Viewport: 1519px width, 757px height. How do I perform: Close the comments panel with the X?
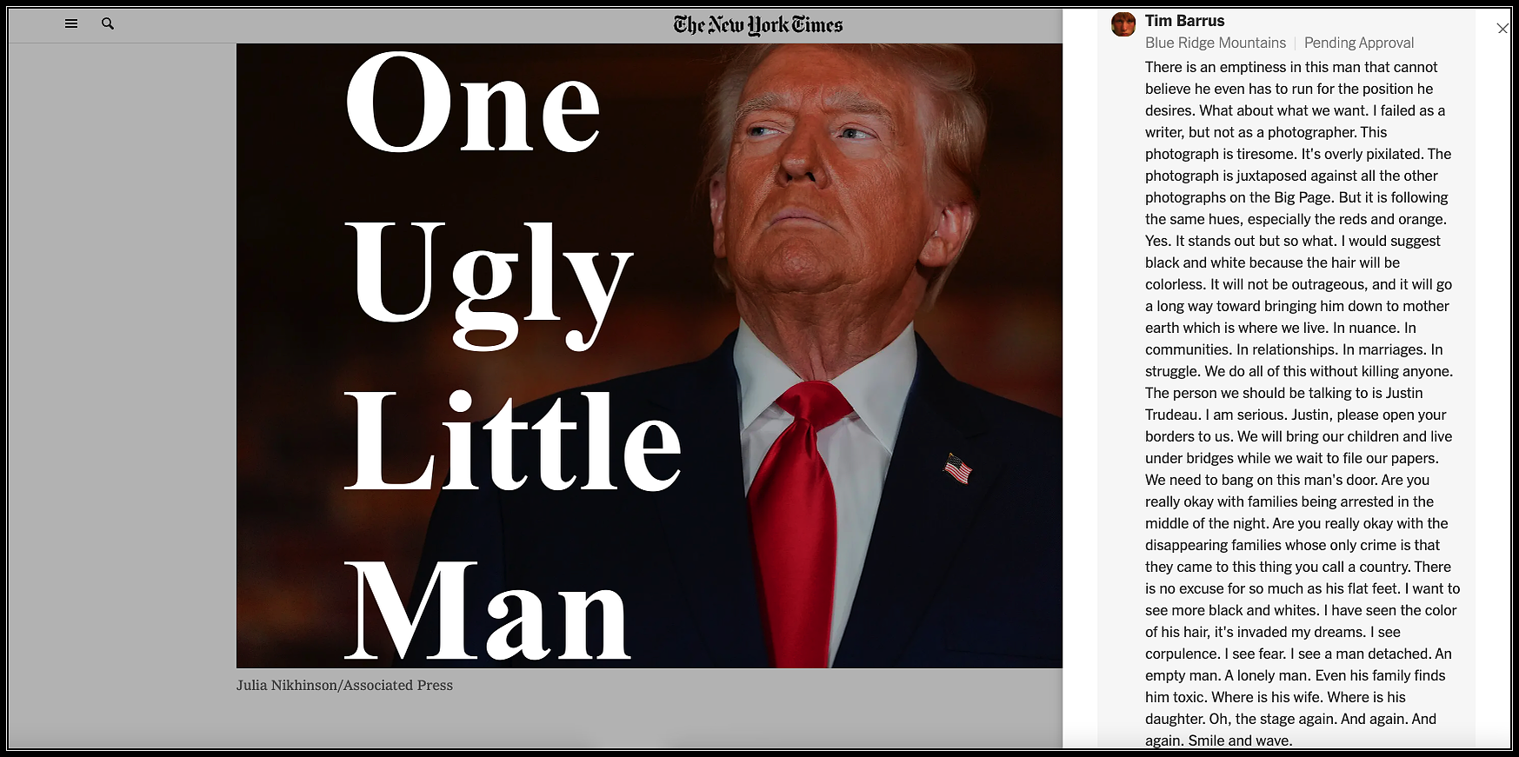click(1502, 29)
